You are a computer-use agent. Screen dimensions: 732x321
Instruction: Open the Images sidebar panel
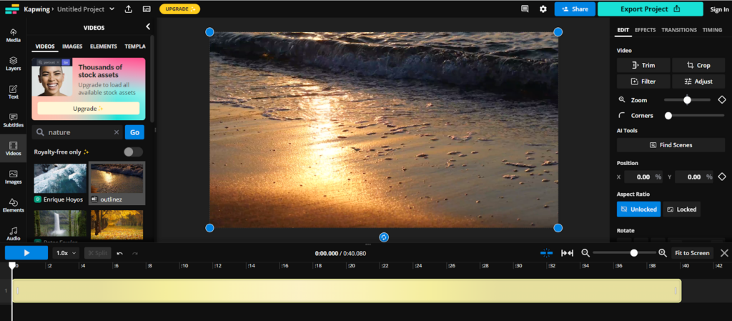click(13, 177)
